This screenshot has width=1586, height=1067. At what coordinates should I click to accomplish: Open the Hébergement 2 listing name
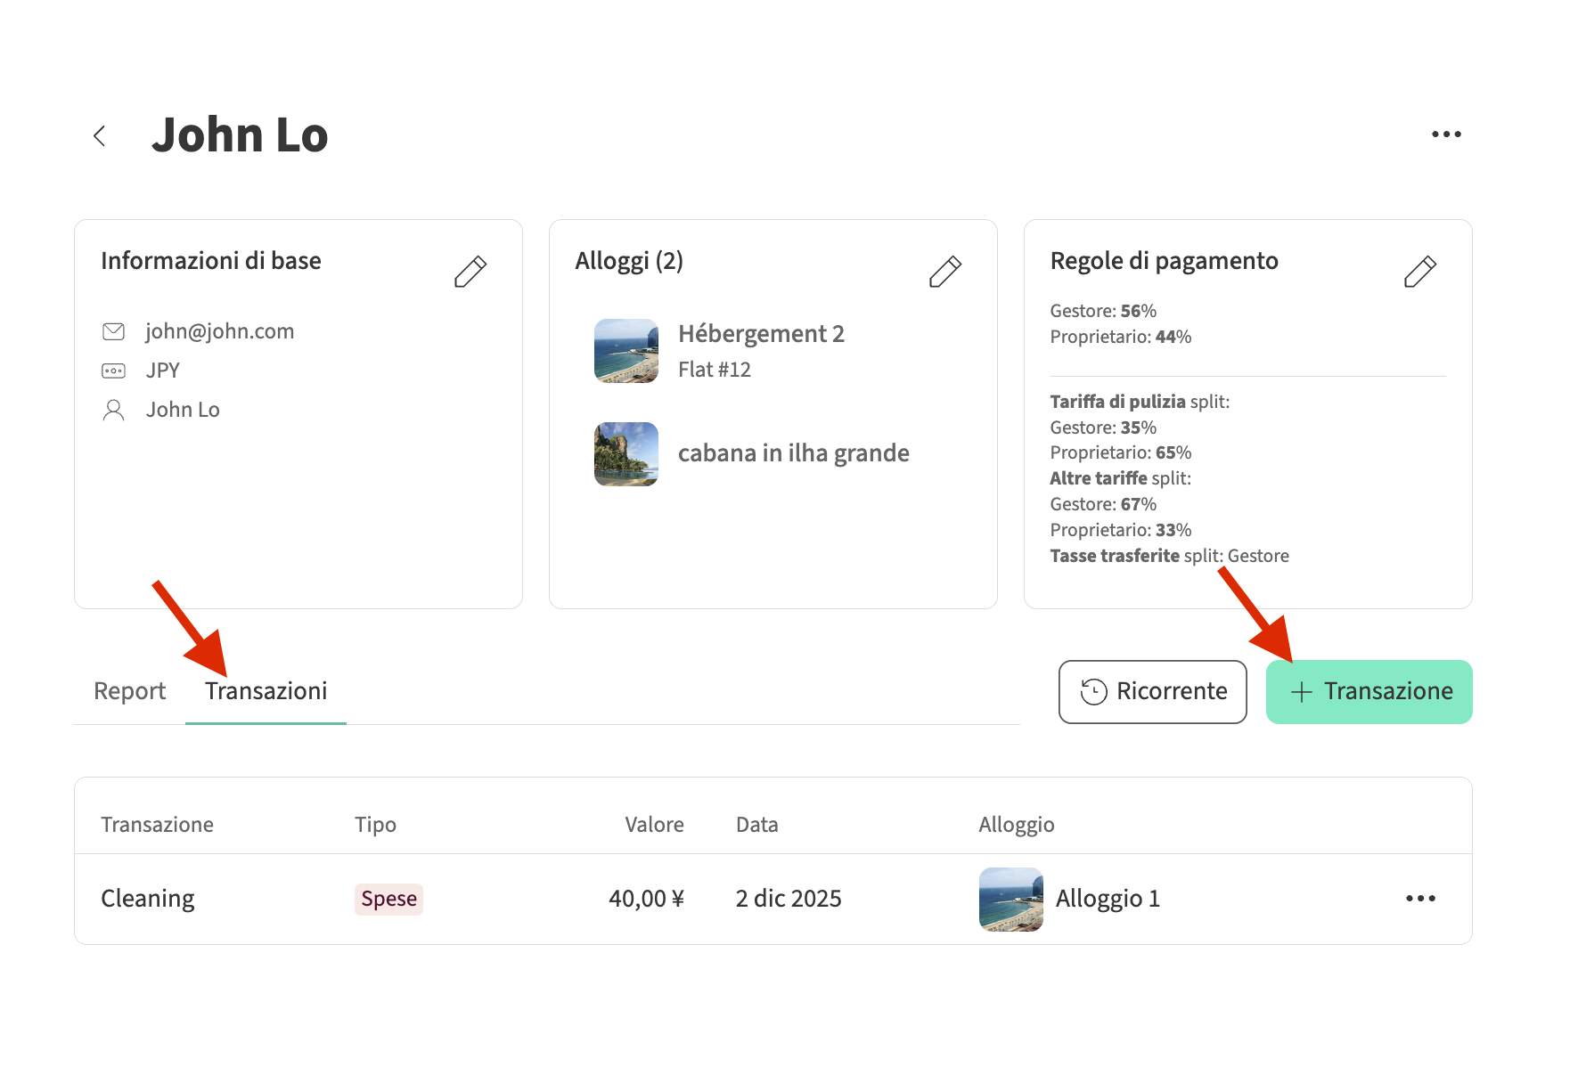pos(761,335)
